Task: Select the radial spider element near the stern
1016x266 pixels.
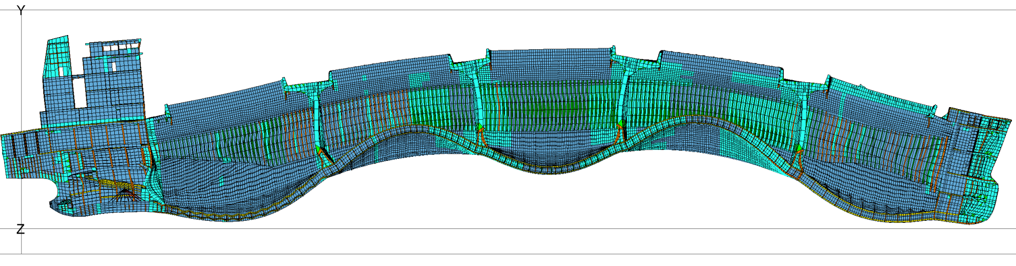Action: [125, 195]
